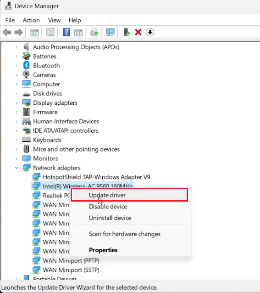The width and height of the screenshot is (260, 293).
Task: Expand the Display adapters category
Action: pos(17,103)
